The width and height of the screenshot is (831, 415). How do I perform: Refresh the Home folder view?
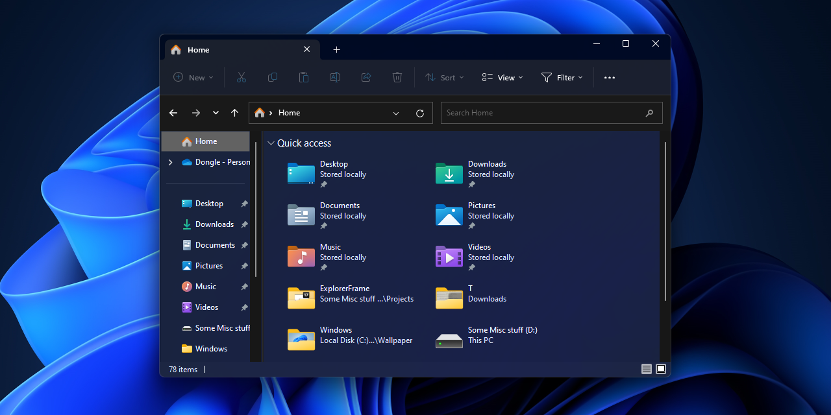(x=420, y=113)
